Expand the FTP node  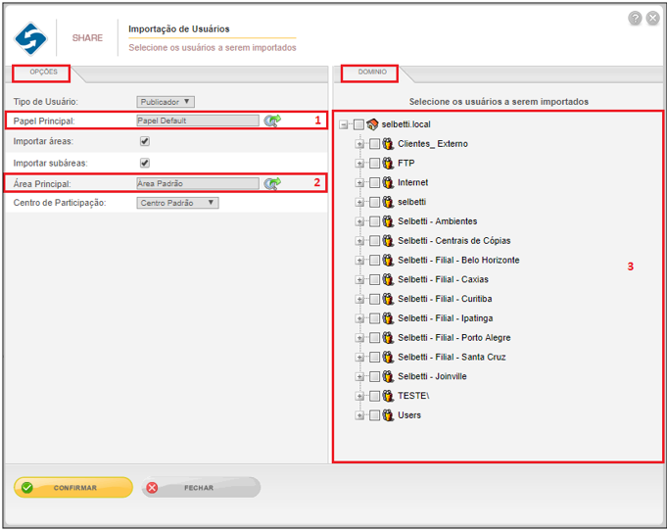(x=359, y=164)
